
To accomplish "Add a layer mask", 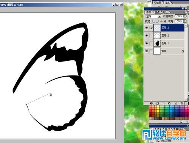I will click(x=157, y=103).
